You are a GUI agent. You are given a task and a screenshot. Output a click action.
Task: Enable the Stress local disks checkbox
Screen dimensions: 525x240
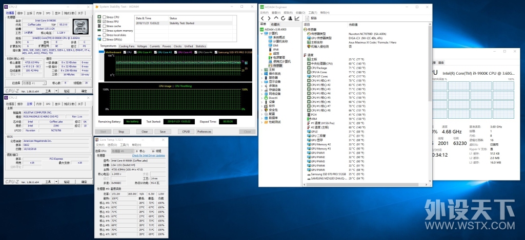tap(105, 35)
